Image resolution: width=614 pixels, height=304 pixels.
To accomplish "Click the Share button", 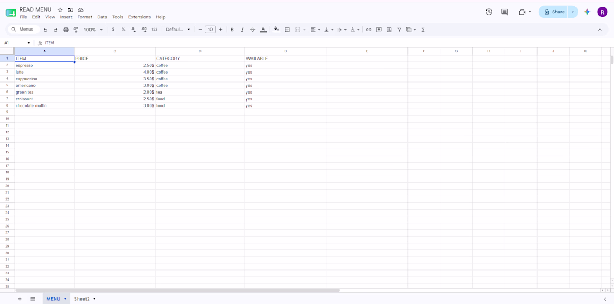I will 553,12.
